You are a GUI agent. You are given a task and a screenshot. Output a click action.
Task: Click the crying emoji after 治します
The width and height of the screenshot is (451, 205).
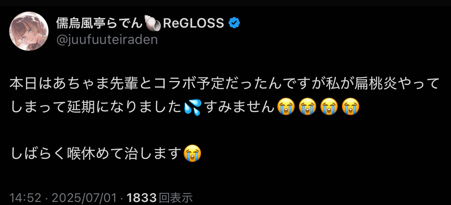pyautogui.click(x=192, y=154)
